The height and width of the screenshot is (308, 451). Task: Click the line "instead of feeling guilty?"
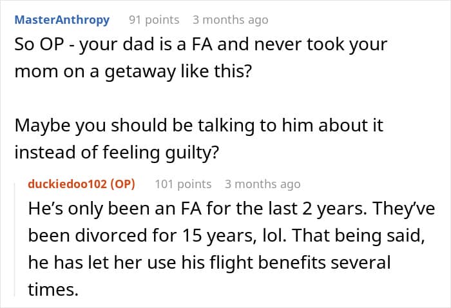click(x=117, y=153)
